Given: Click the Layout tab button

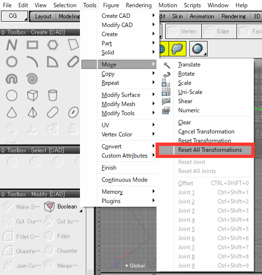Looking at the screenshot, I should click(x=43, y=16).
